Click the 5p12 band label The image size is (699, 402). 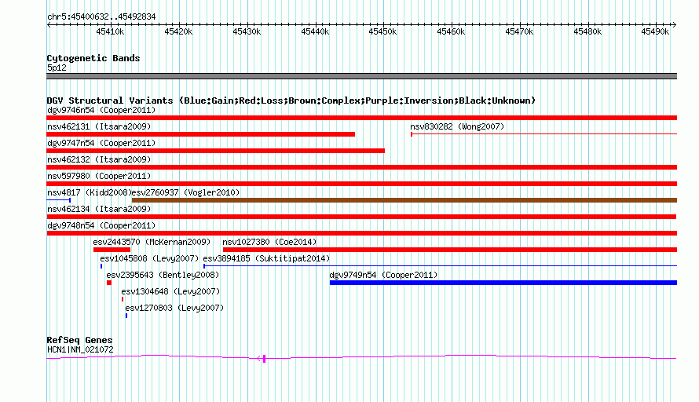57,68
